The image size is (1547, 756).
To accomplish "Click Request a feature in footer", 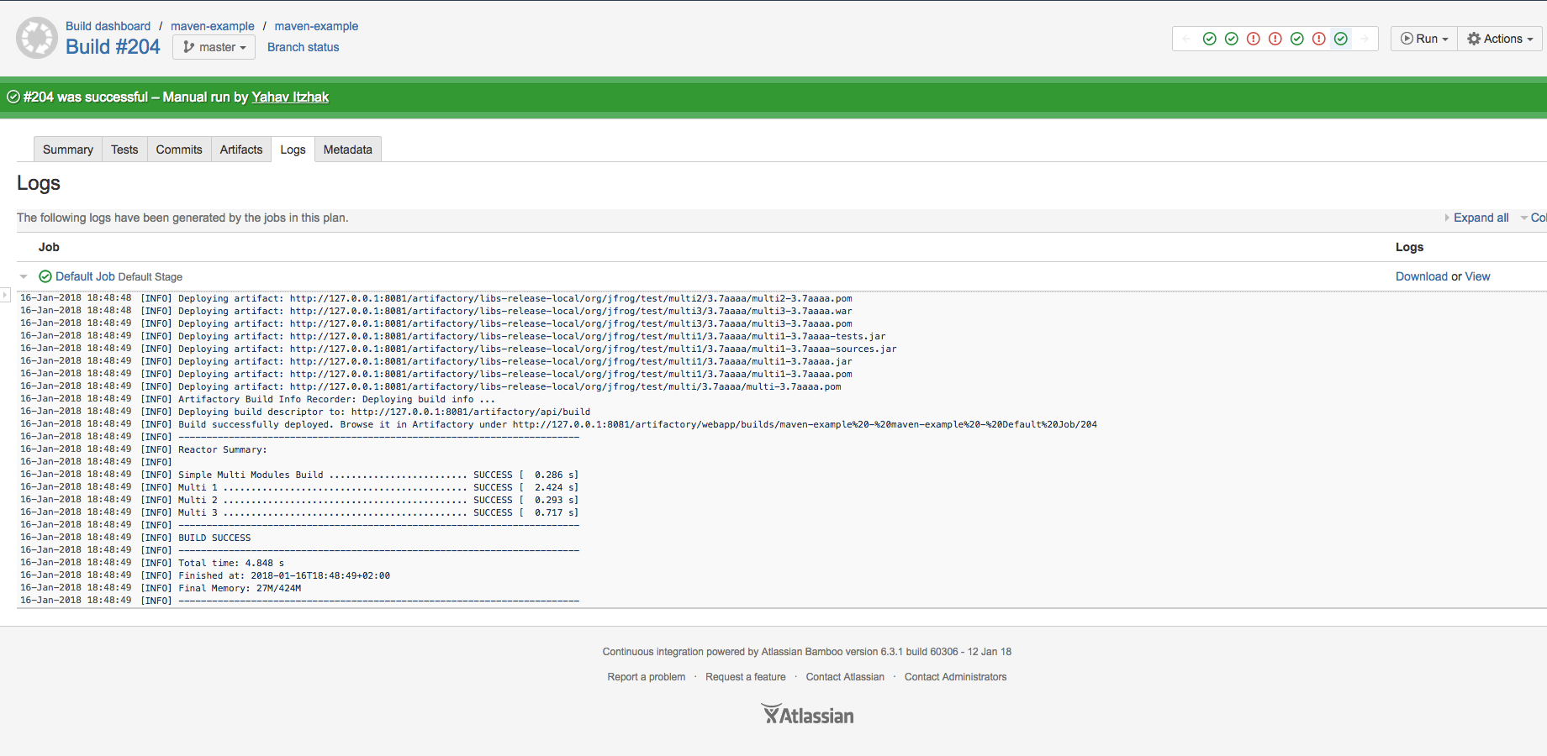I will (746, 677).
